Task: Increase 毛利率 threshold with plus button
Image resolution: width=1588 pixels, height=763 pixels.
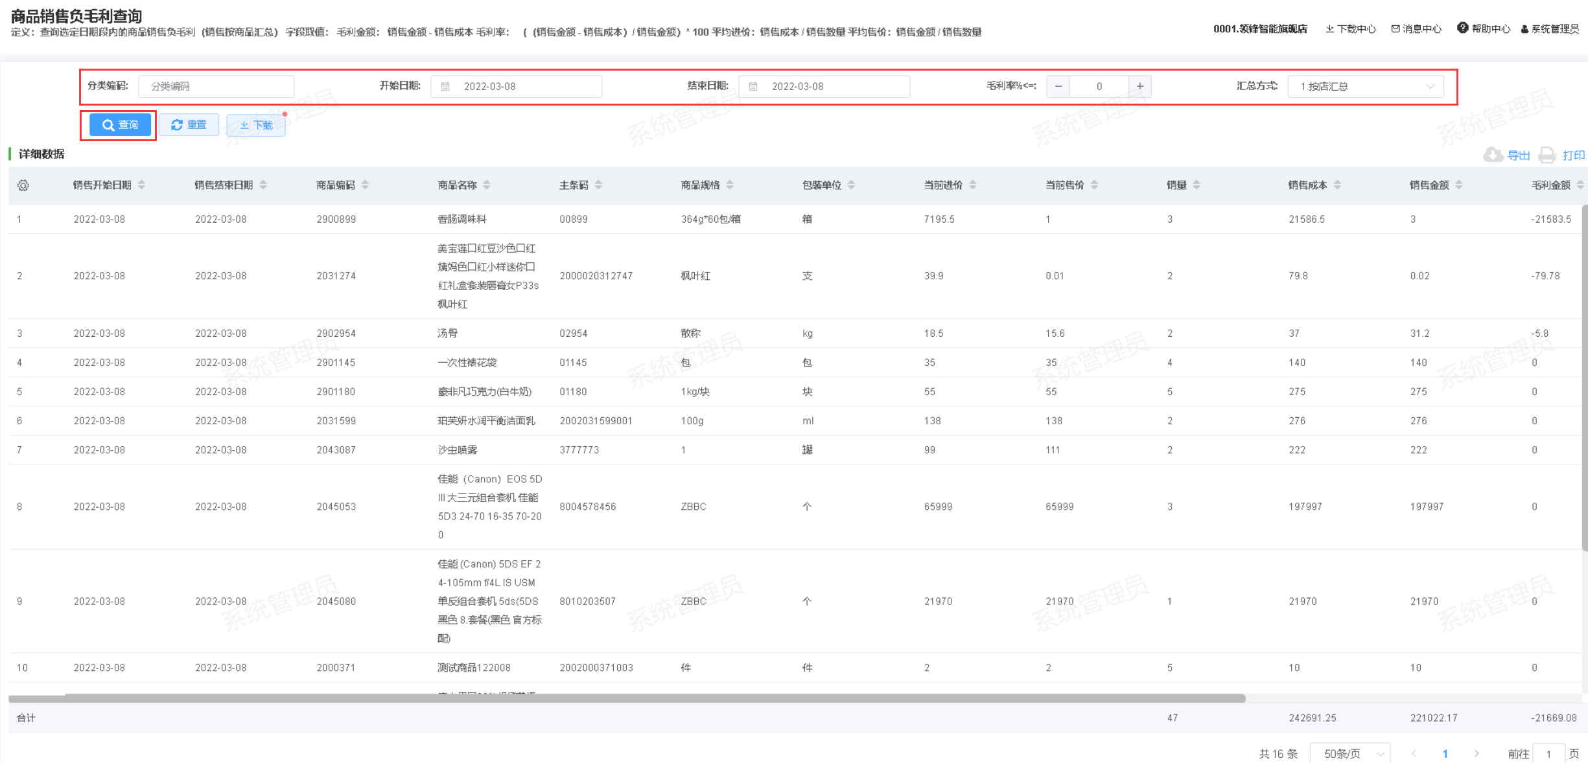Action: click(1140, 86)
